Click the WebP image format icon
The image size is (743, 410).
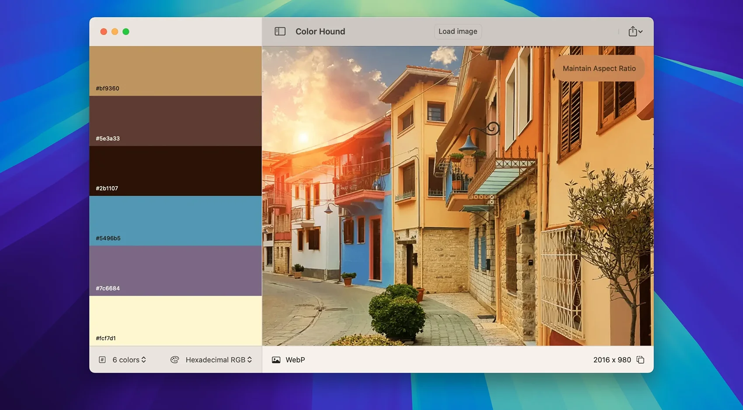(276, 360)
